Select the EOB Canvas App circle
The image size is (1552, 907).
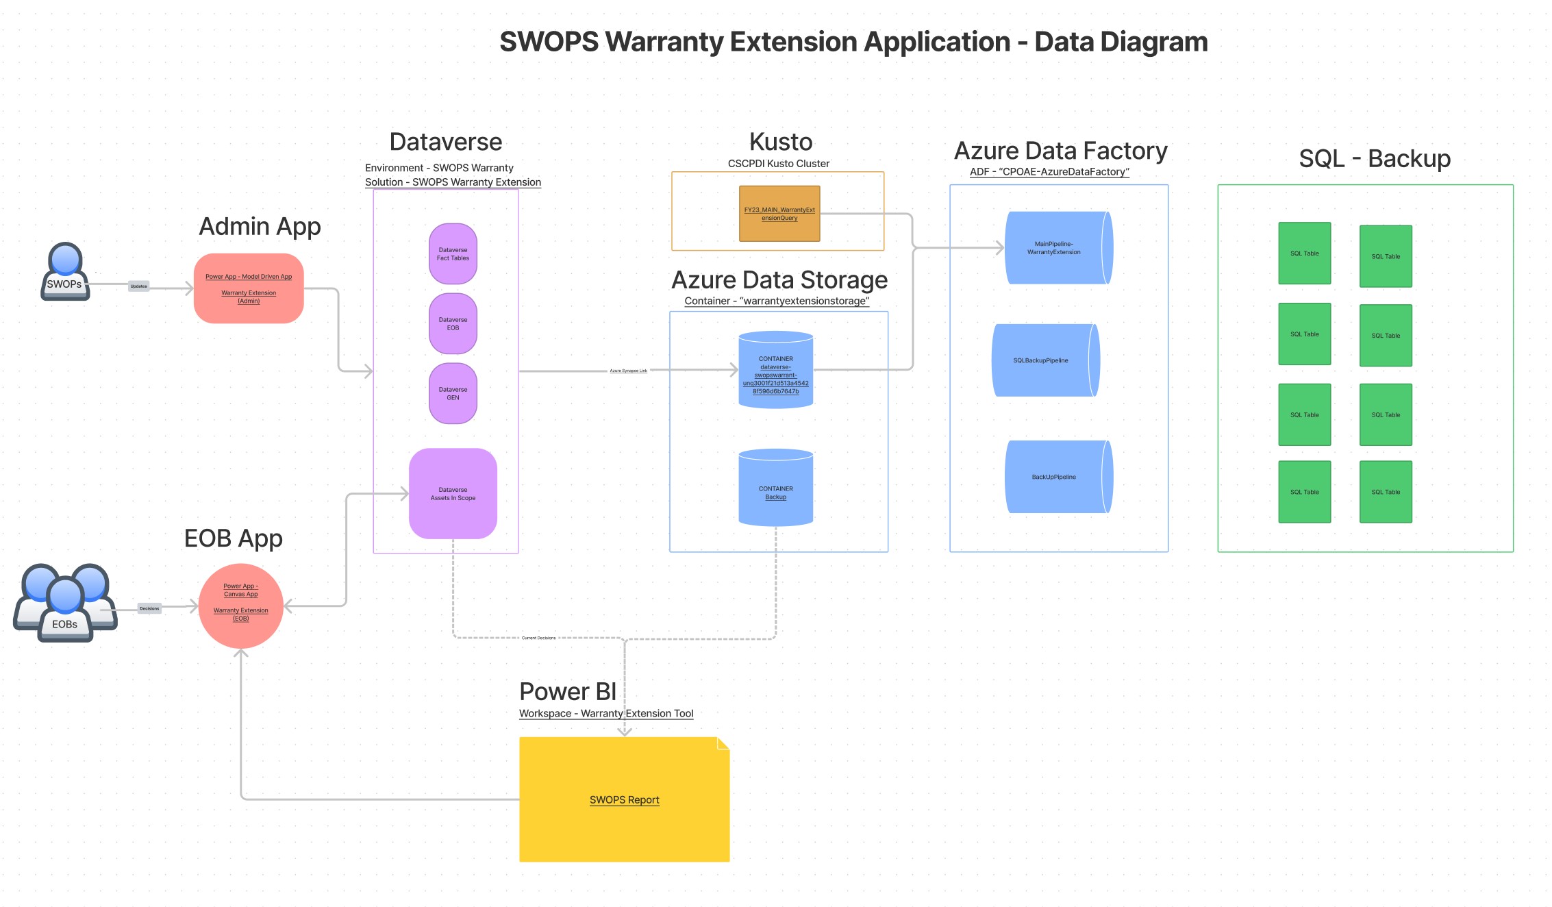point(240,606)
